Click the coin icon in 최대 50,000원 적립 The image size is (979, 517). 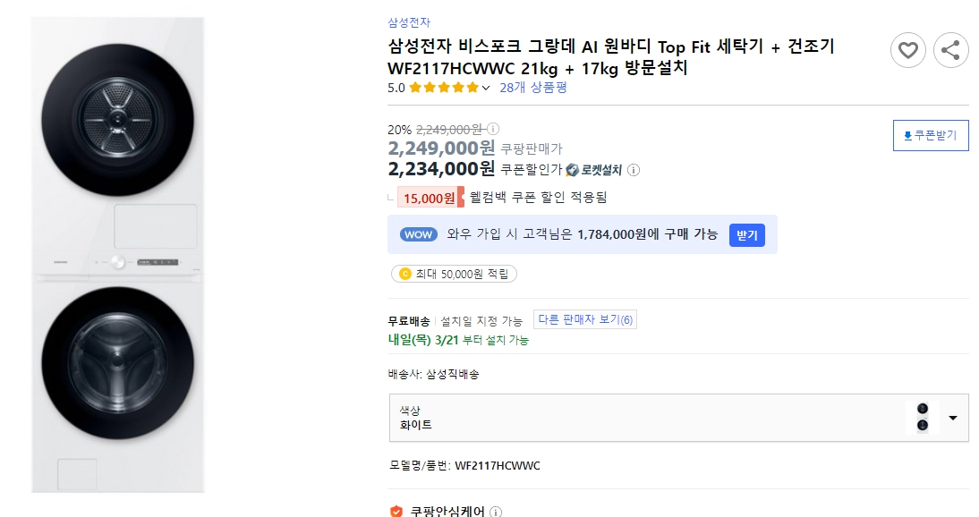point(404,274)
